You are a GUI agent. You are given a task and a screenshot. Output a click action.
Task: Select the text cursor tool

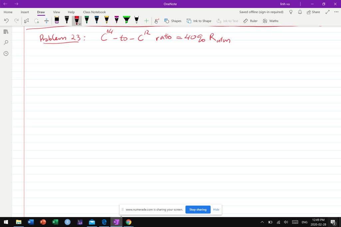tap(27, 21)
